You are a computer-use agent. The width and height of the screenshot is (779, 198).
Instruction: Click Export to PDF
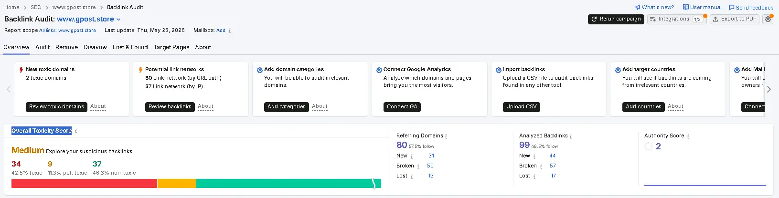click(x=734, y=19)
